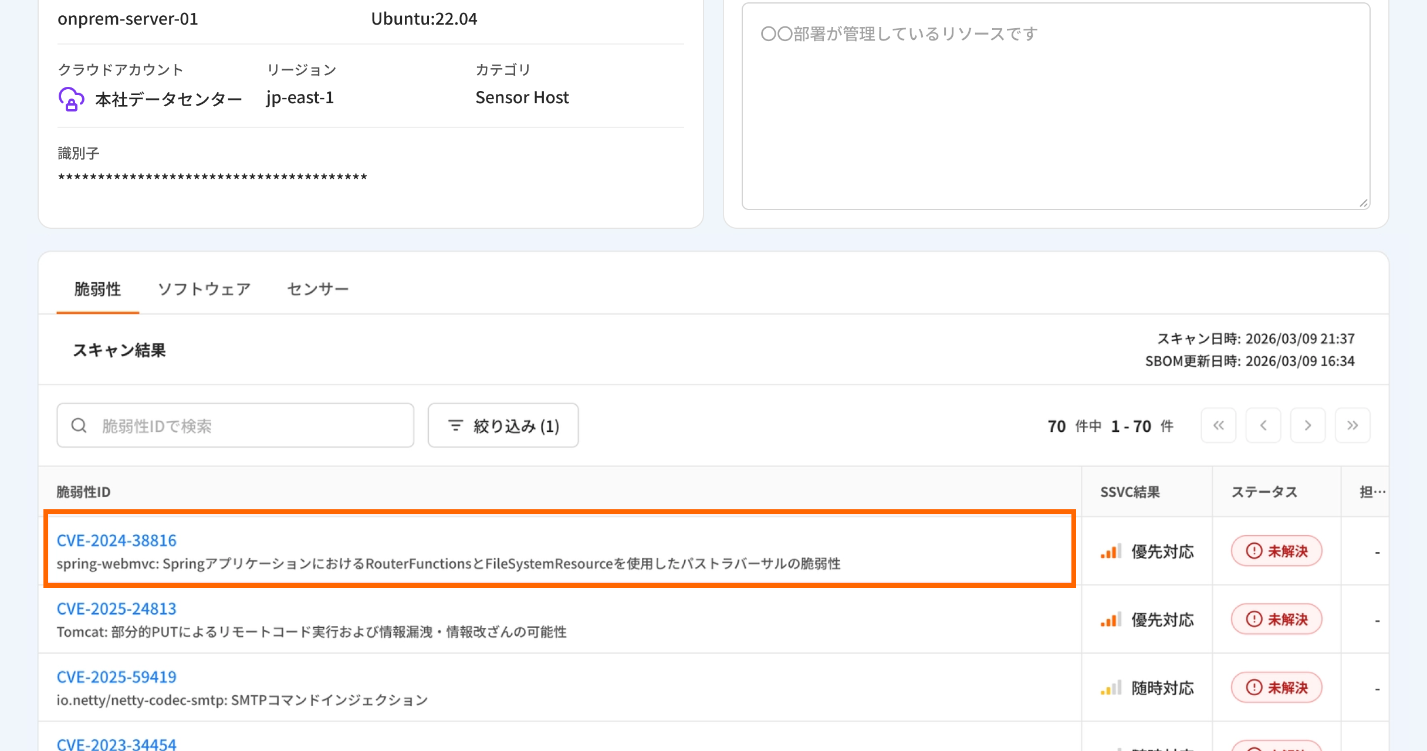
Task: Select the 脆弱性 tab
Action: click(x=97, y=289)
